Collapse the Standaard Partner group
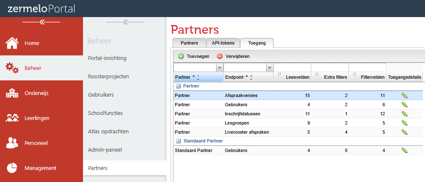 [x=178, y=141]
